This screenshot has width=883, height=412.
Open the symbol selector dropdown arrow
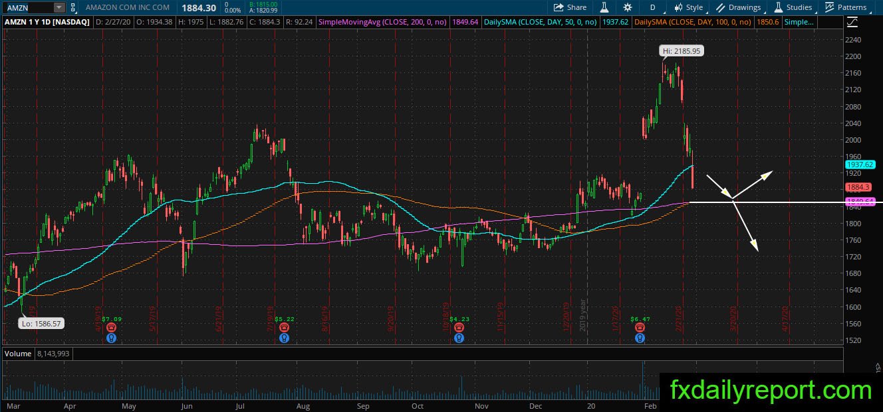click(x=59, y=7)
